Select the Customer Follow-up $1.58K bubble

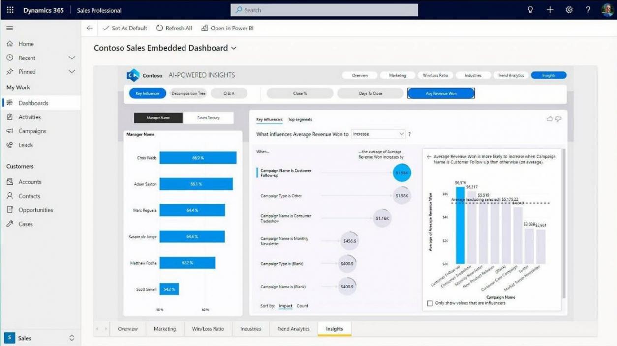pos(402,173)
